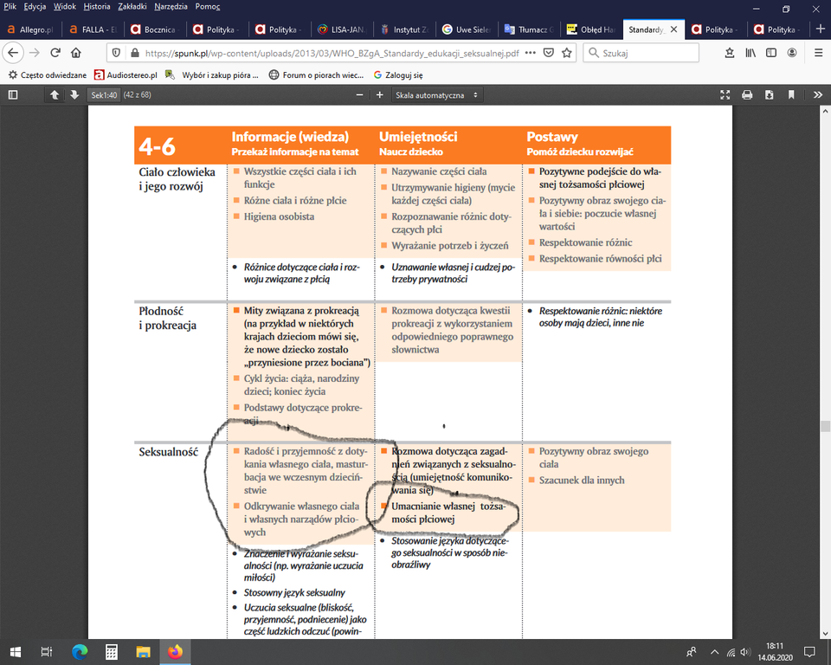Go back to the previous web page
The height and width of the screenshot is (665, 831).
13,53
